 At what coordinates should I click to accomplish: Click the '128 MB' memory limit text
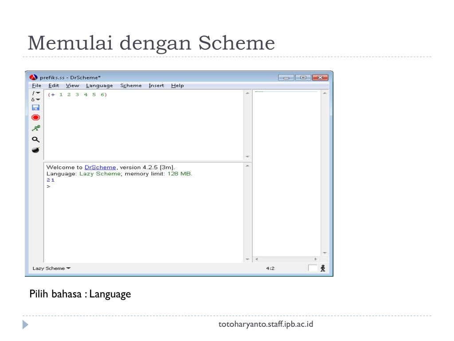pos(179,174)
